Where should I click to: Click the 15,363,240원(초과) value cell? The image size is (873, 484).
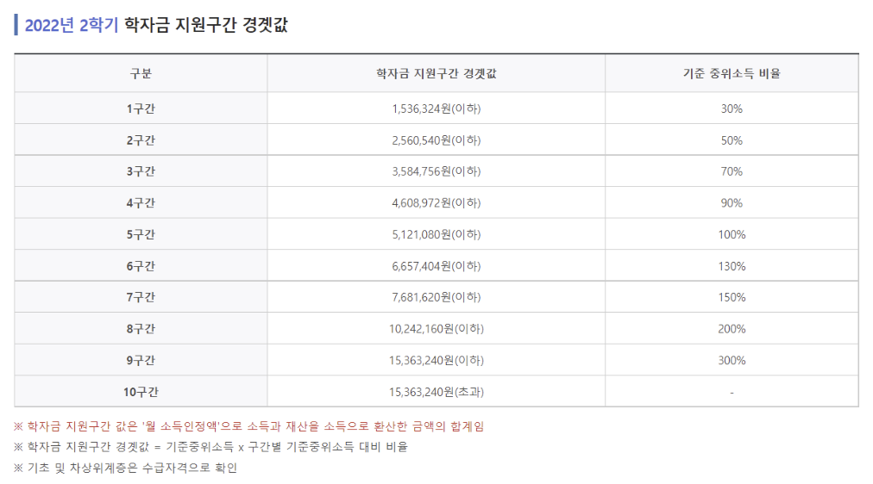pyautogui.click(x=436, y=392)
